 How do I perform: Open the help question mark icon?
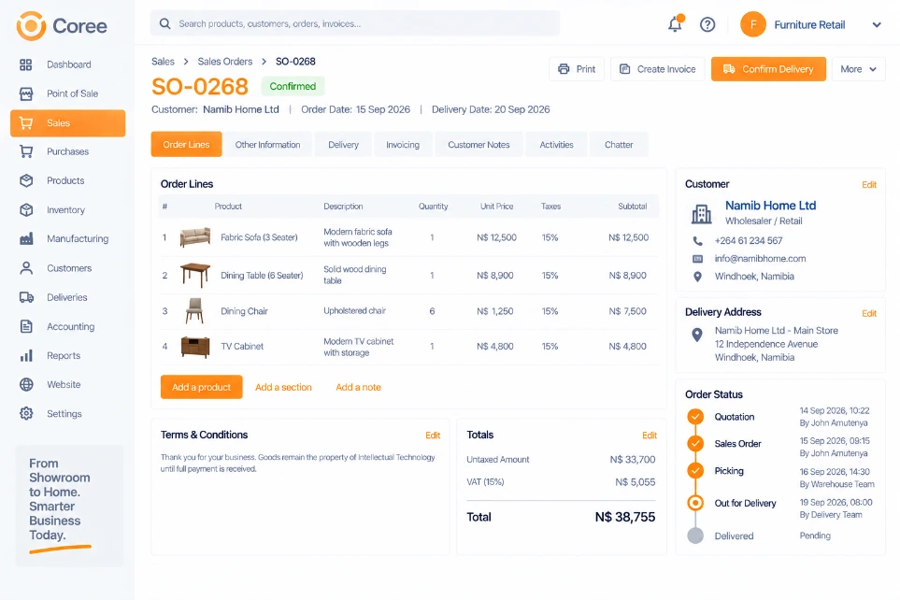707,24
